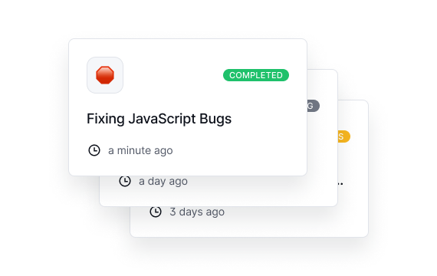Select the a day ago timestamp text

(163, 181)
